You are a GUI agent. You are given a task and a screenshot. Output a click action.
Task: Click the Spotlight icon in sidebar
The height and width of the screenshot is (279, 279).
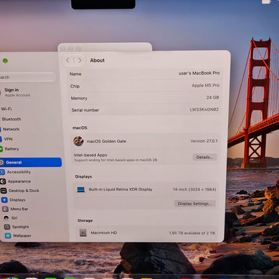[7, 227]
